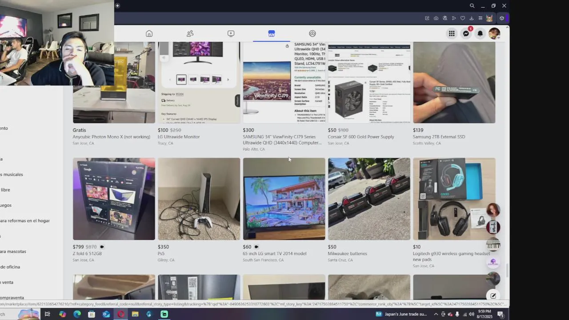Image resolution: width=569 pixels, height=320 pixels.
Task: Open File Explorer from taskbar
Action: click(135, 314)
